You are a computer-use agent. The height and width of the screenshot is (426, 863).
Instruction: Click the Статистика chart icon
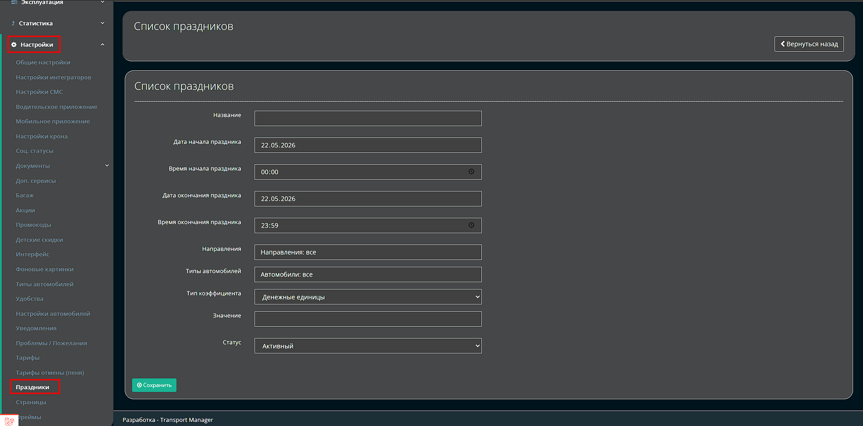[13, 23]
